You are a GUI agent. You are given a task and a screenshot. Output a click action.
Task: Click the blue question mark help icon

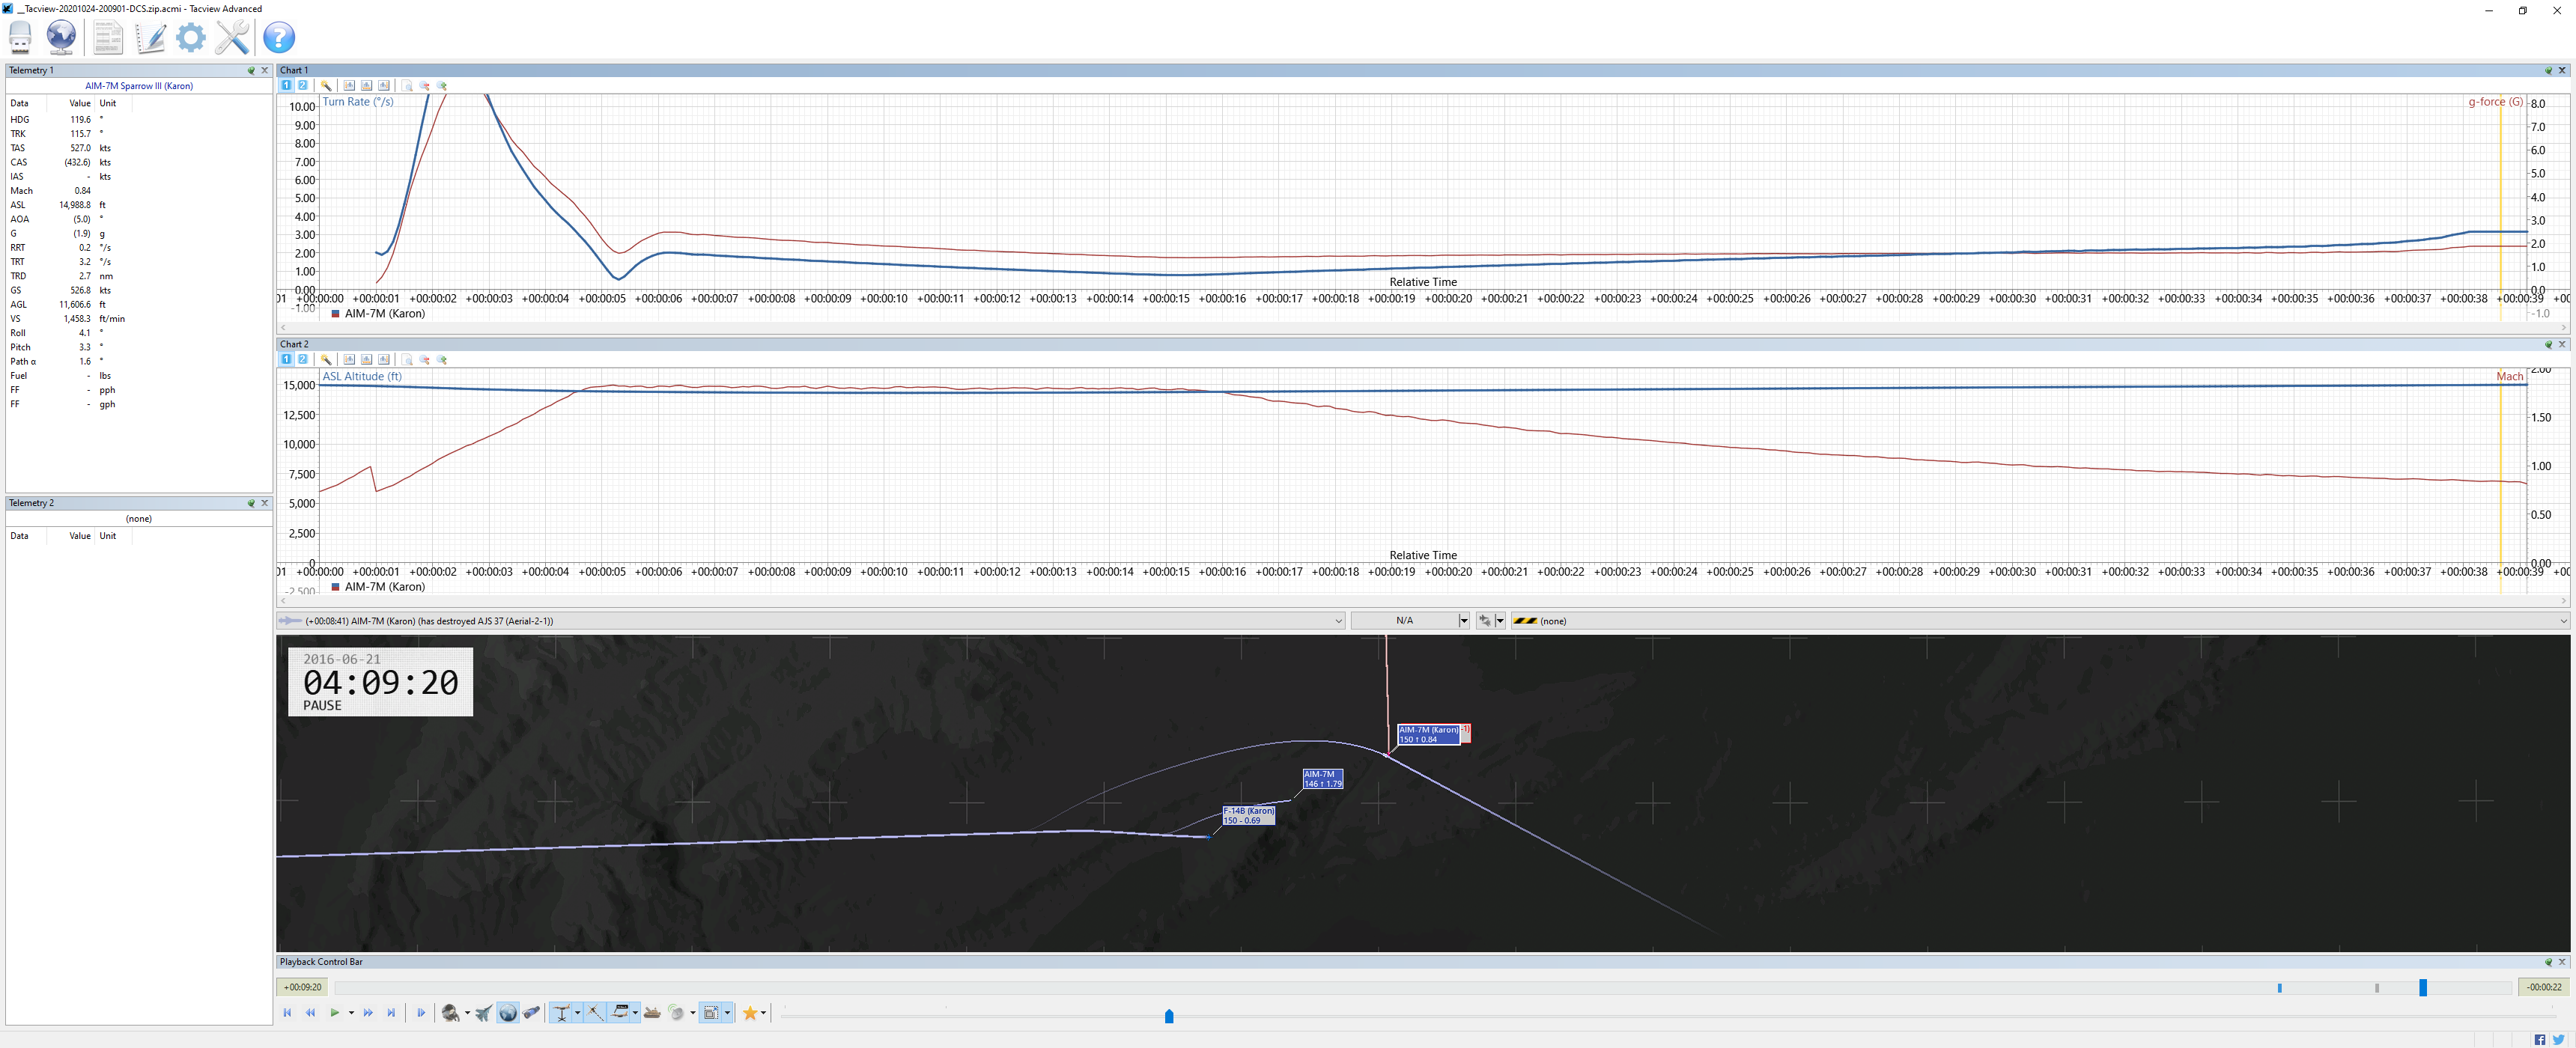pyautogui.click(x=279, y=37)
